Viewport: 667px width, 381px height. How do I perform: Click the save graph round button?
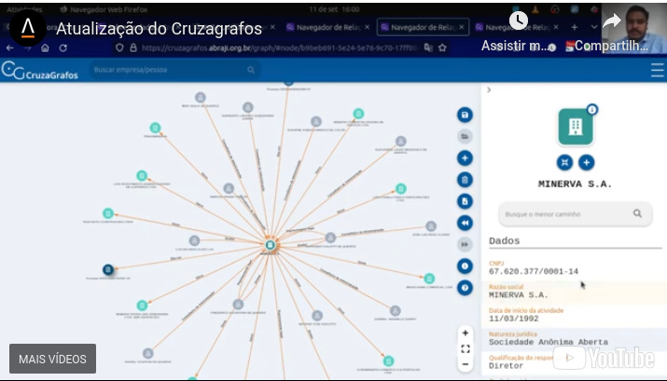click(x=465, y=116)
